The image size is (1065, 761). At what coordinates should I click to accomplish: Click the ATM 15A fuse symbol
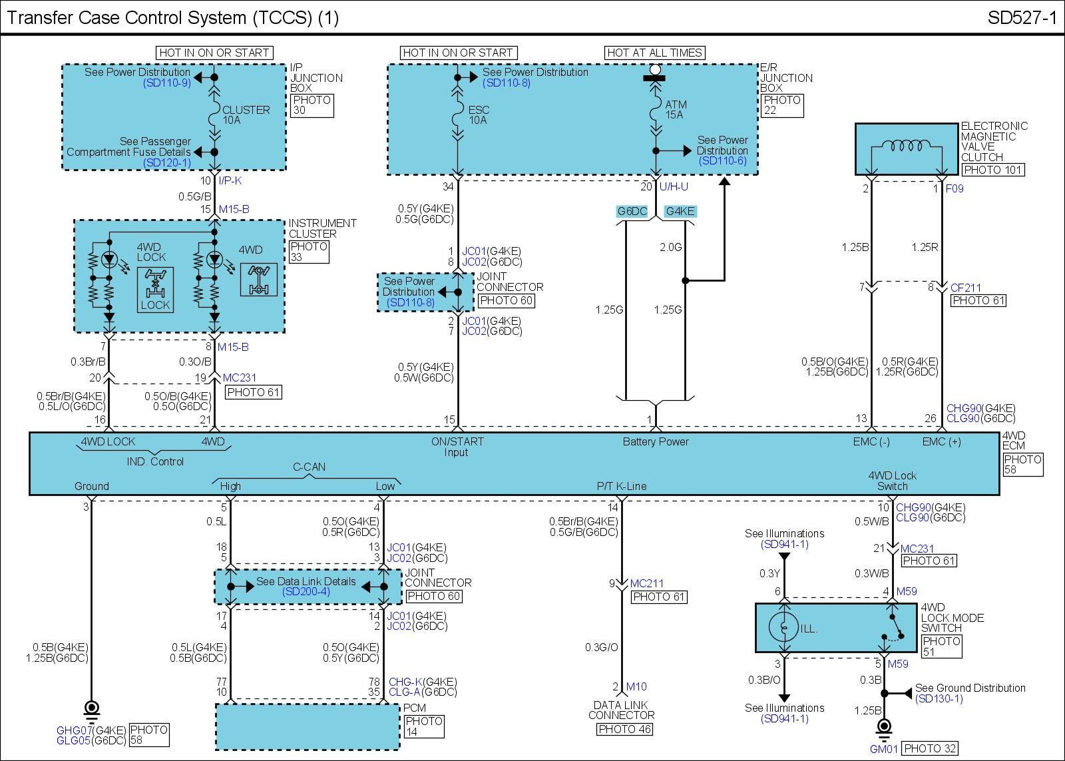click(x=656, y=110)
